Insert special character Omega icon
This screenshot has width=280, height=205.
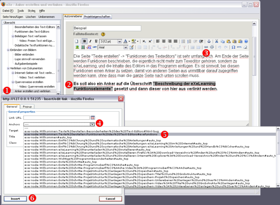pos(233,47)
